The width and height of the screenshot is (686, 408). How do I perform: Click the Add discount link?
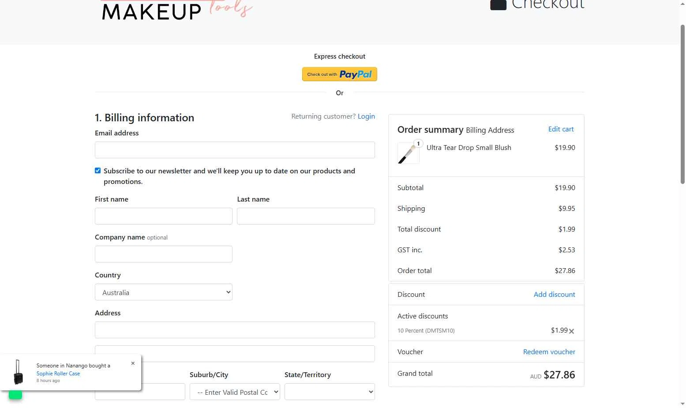555,295
